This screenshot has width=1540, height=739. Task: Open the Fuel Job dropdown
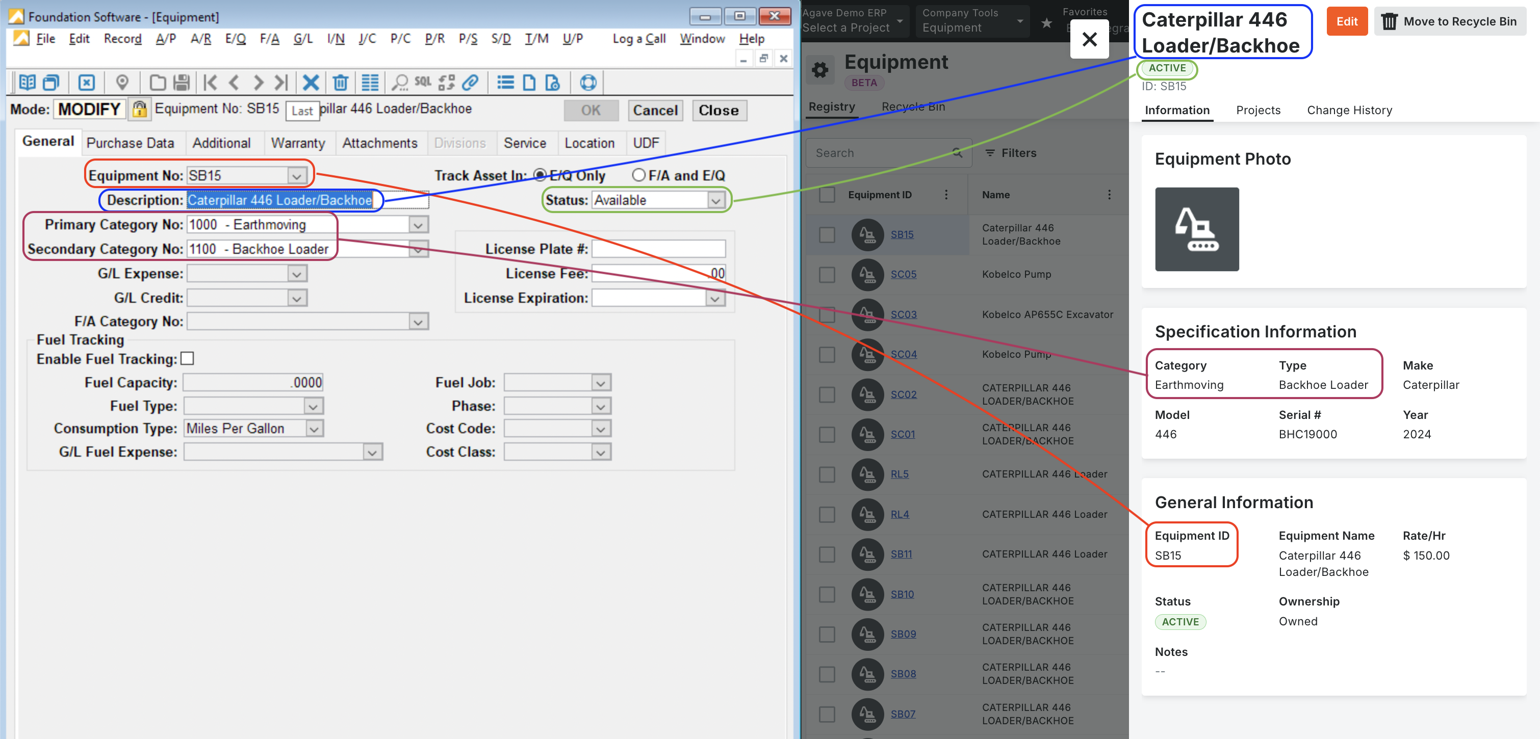601,382
